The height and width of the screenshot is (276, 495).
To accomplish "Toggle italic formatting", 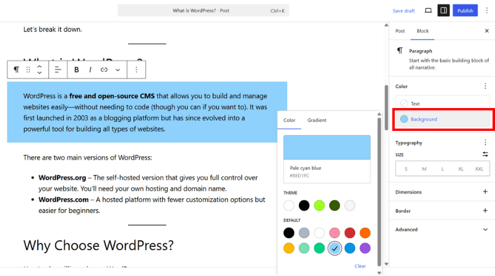I will click(90, 70).
